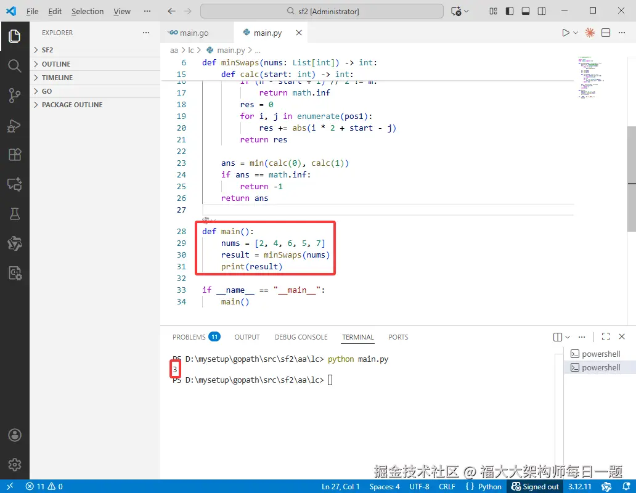Go back in navigation history
This screenshot has width=636, height=493.
pos(171,11)
